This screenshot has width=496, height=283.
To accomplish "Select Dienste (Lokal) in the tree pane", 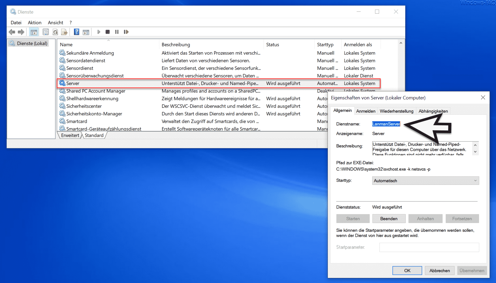I will pyautogui.click(x=32, y=43).
